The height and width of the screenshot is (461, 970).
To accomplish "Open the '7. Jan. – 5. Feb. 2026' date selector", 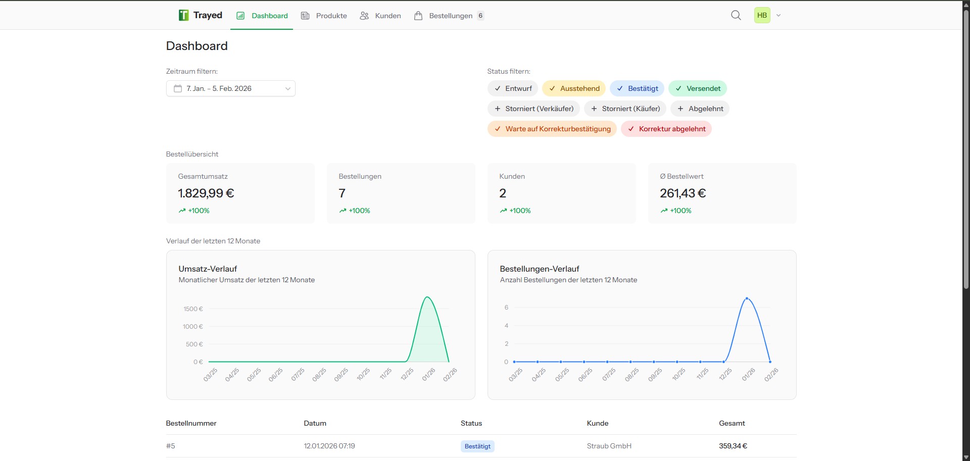I will (218, 88).
